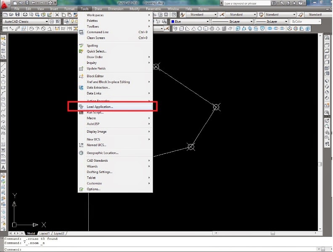This screenshot has height=252, width=333.
Task: Click the Table Style icon
Action: point(261,15)
